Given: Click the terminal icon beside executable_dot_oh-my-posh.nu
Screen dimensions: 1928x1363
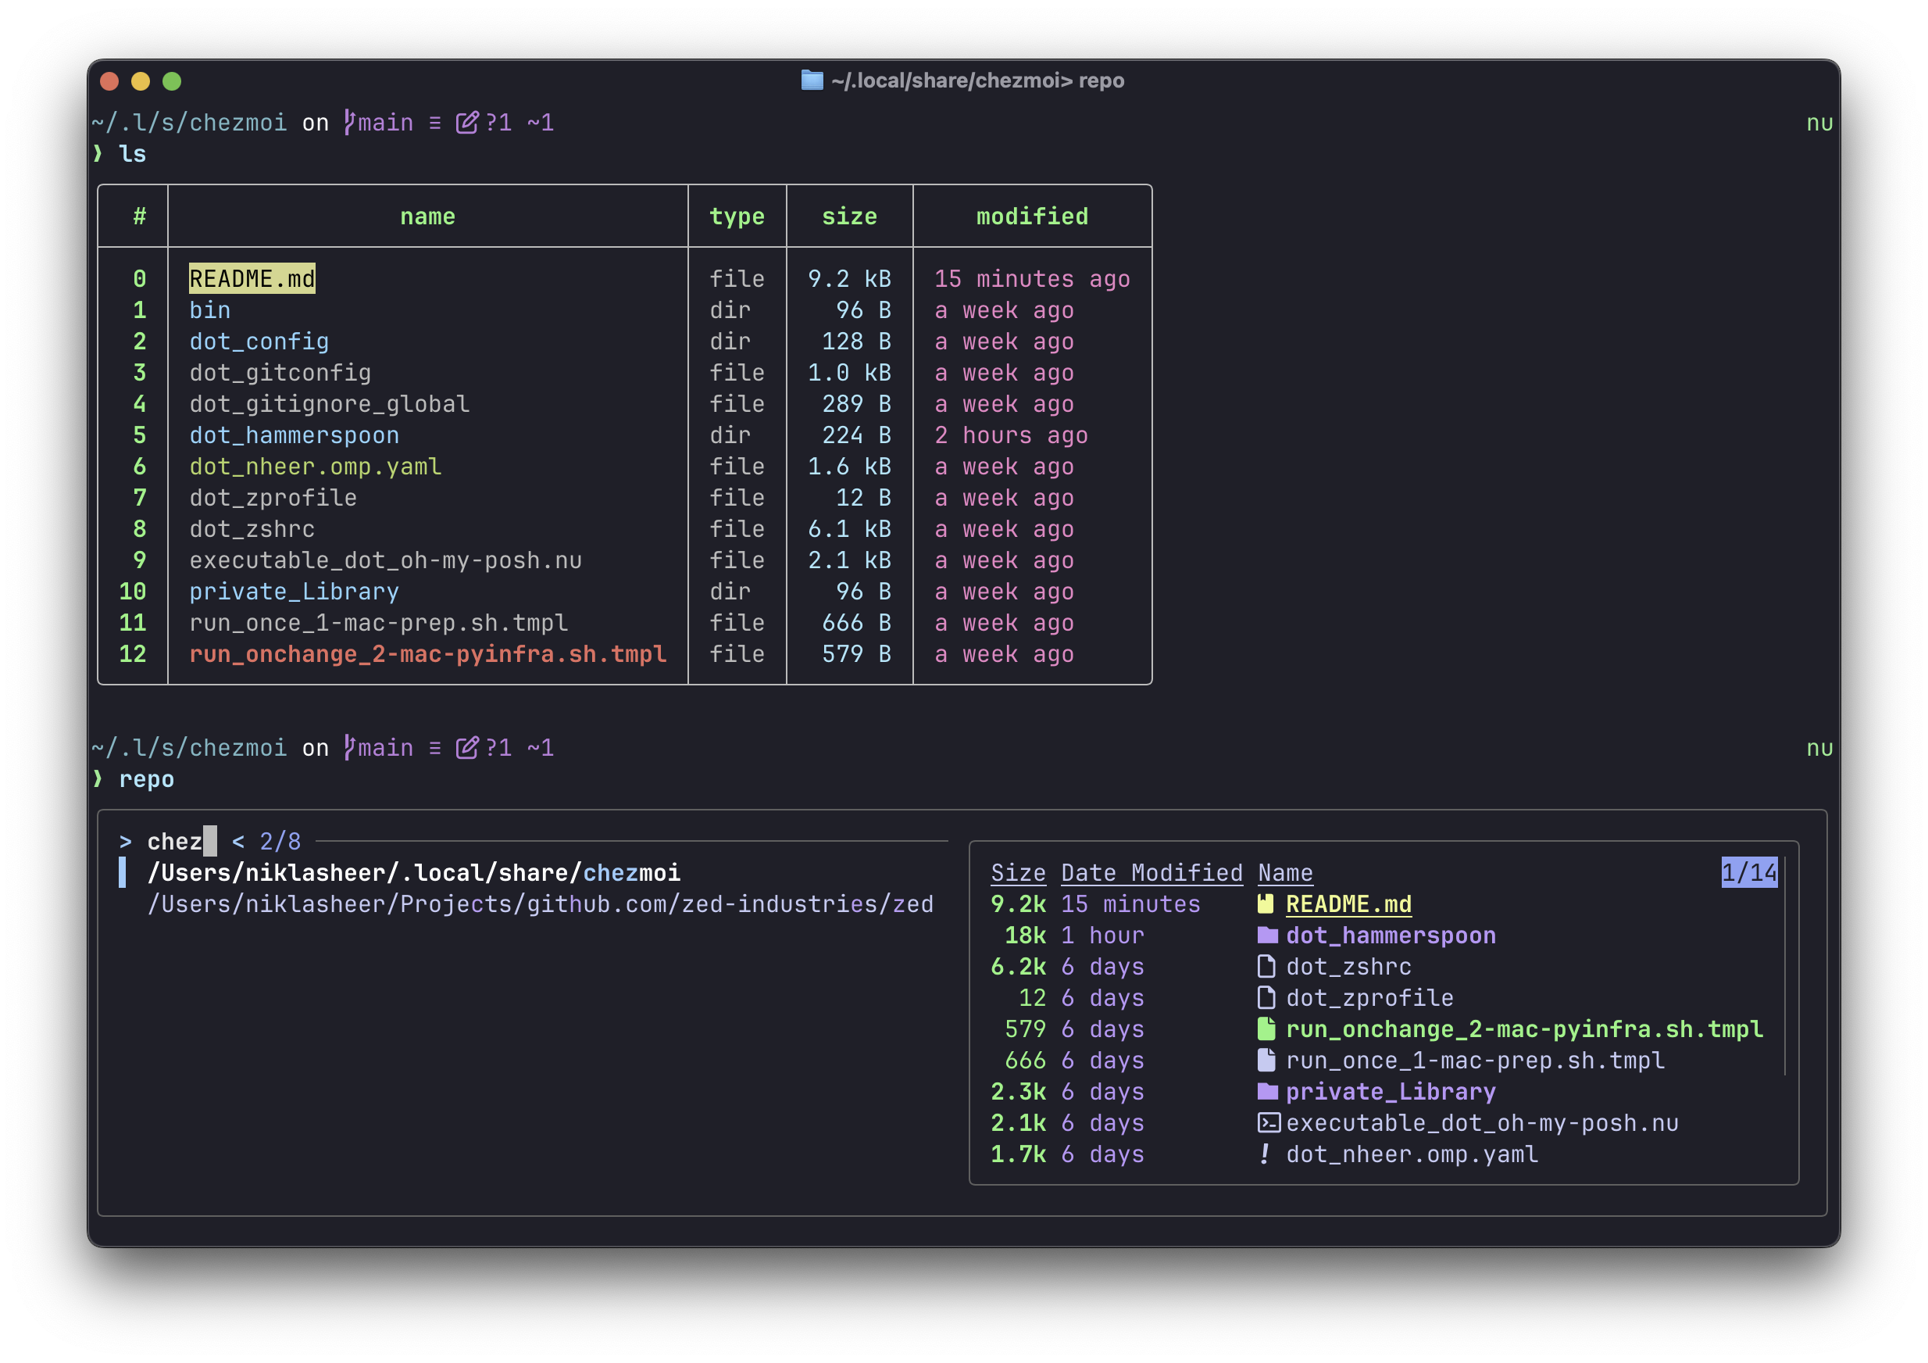Looking at the screenshot, I should [1268, 1122].
